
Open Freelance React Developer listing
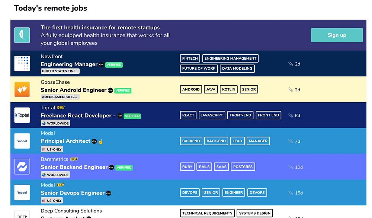pos(78,116)
